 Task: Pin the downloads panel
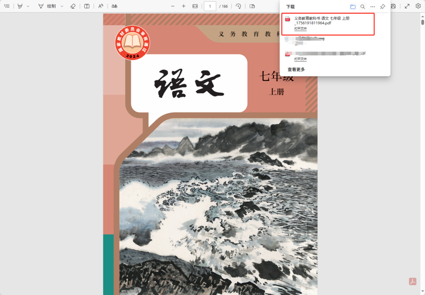pyautogui.click(x=382, y=6)
